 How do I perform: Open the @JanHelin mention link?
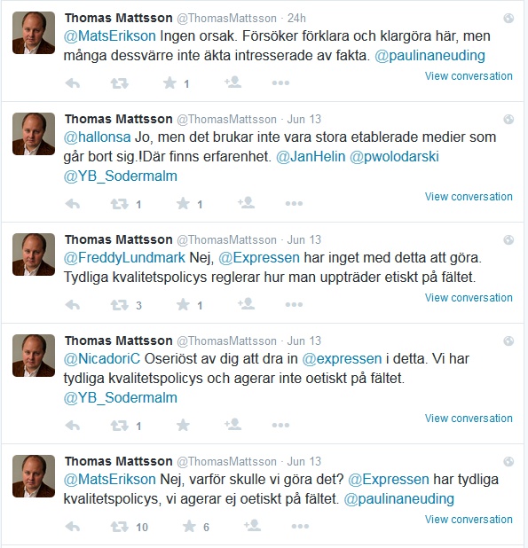311,156
